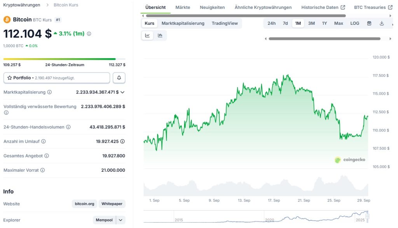Select the 24h time range
Screen dimensions: 398x228
[271, 23]
